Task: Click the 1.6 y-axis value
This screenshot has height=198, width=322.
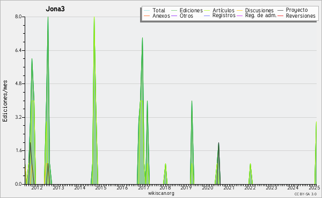Action: click(18, 150)
